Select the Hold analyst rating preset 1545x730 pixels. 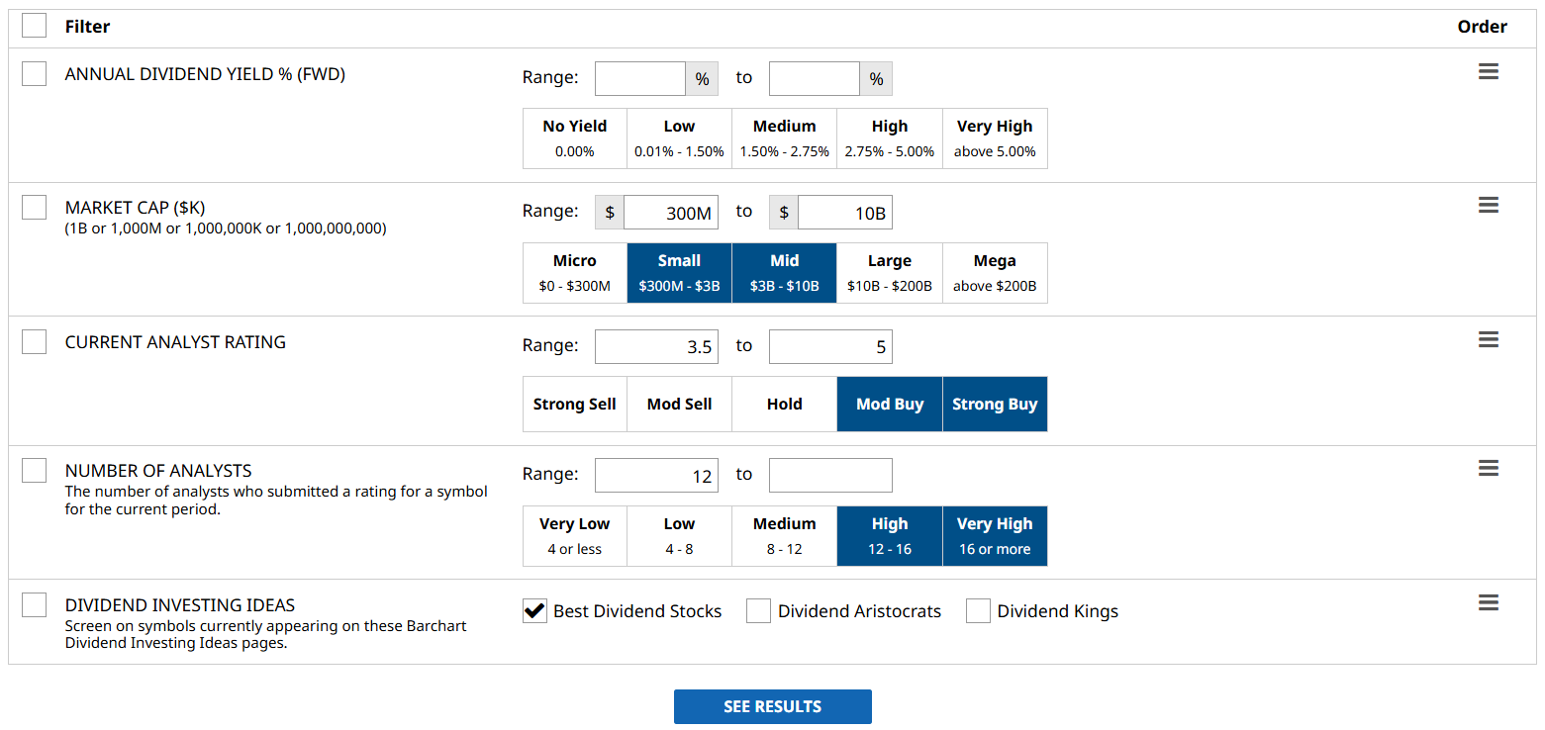pyautogui.click(x=784, y=404)
